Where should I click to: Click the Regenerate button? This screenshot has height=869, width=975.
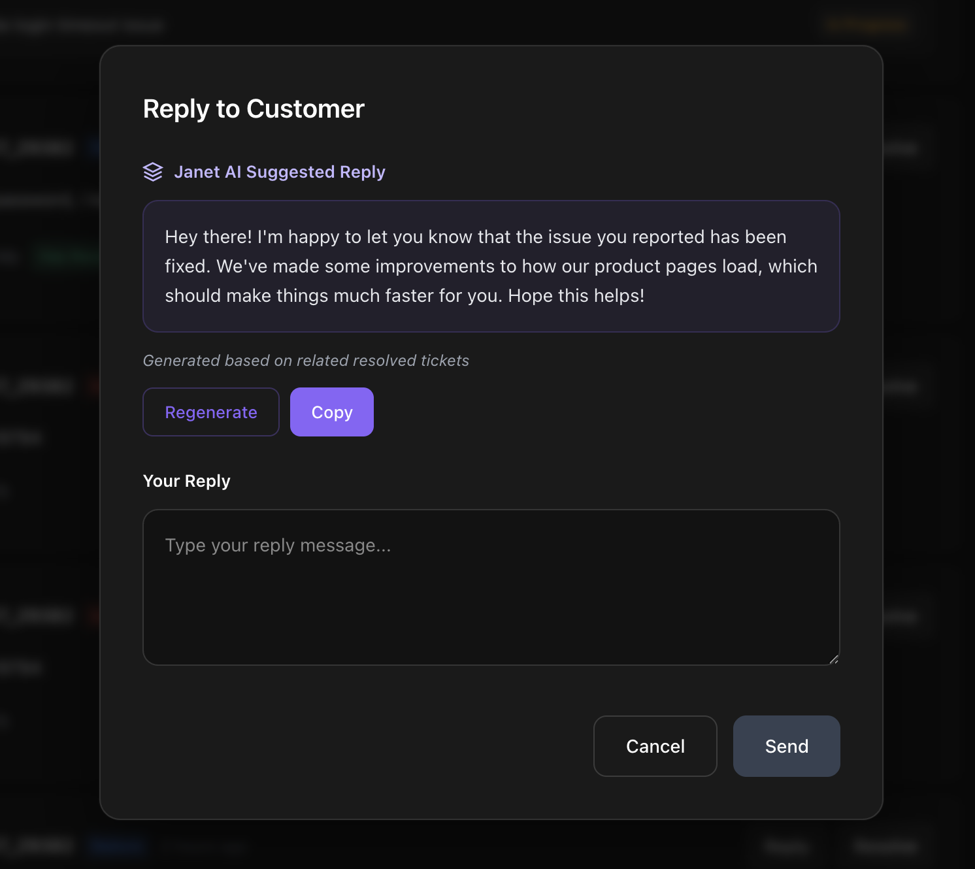point(210,412)
